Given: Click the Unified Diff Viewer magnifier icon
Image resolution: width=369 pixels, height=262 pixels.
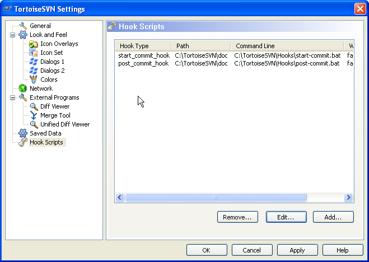Looking at the screenshot, I should point(34,124).
